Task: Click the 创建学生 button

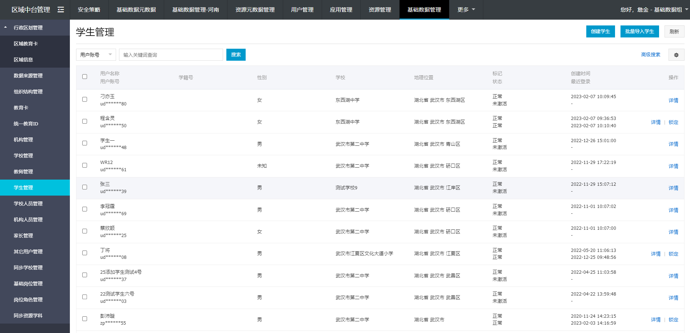Action: pyautogui.click(x=600, y=31)
